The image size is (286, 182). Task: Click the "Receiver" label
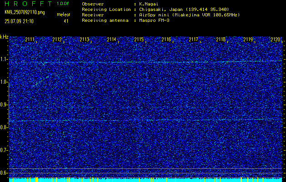click(93, 15)
